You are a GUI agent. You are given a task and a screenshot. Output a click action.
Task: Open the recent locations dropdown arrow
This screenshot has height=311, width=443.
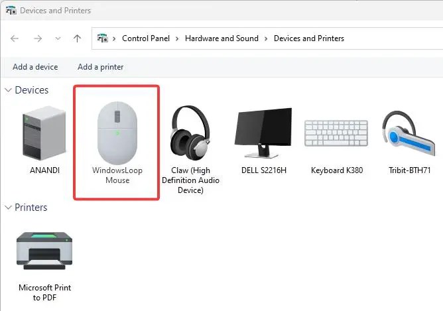click(58, 38)
